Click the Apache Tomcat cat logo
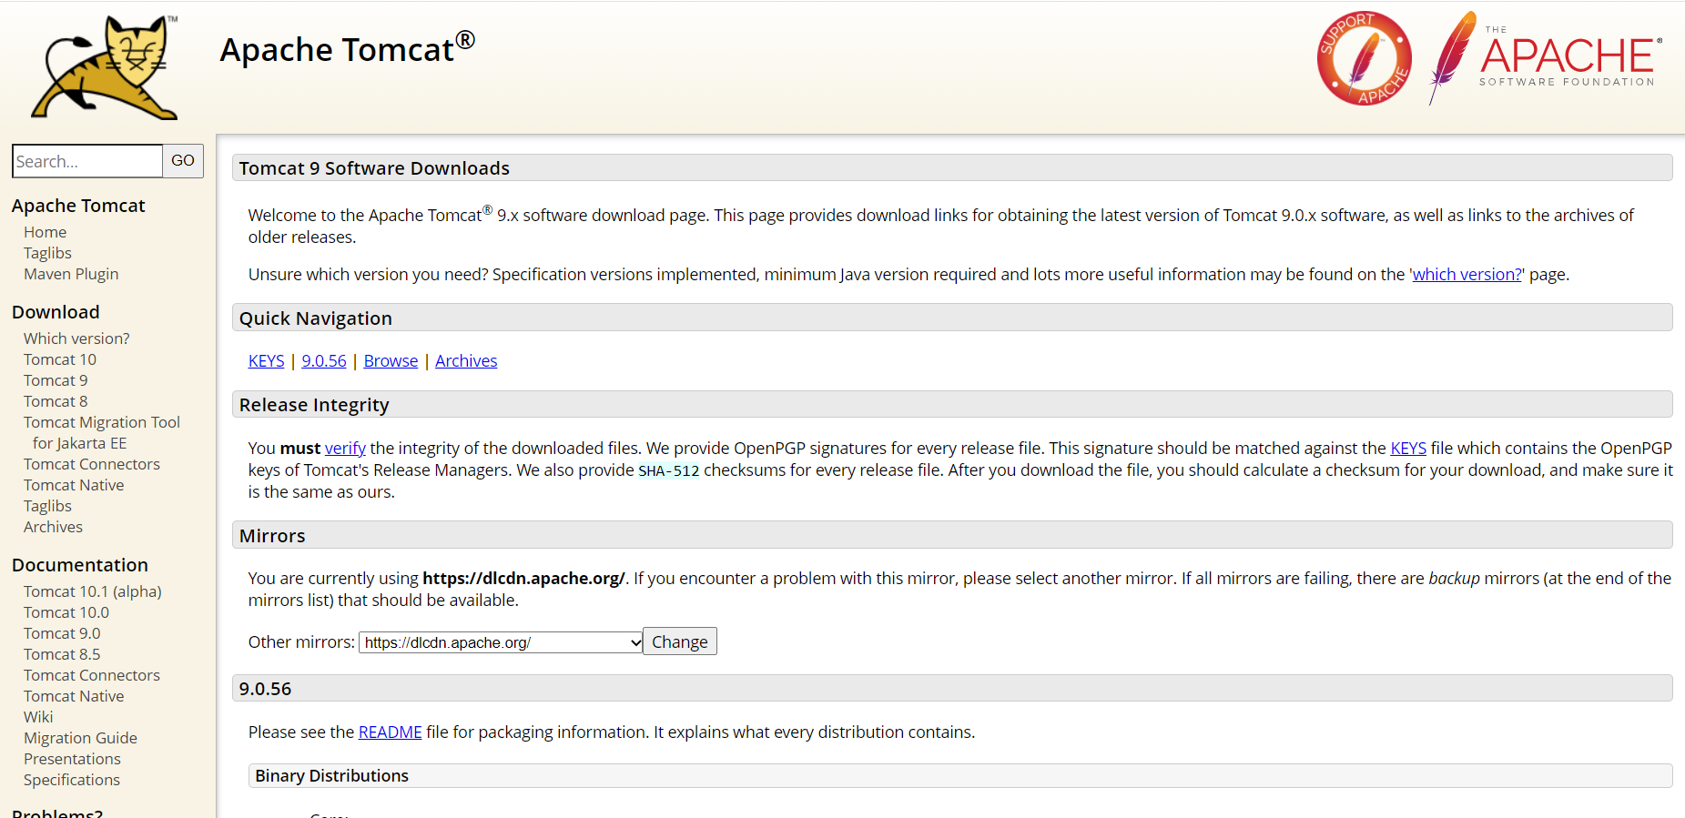This screenshot has width=1685, height=818. (x=105, y=67)
